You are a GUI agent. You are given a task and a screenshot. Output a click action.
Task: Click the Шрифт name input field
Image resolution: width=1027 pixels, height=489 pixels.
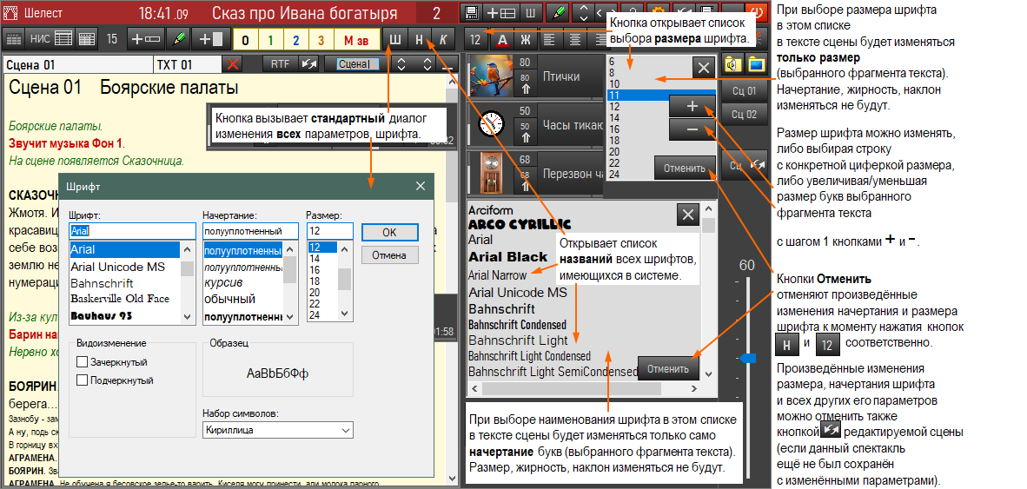tap(132, 231)
